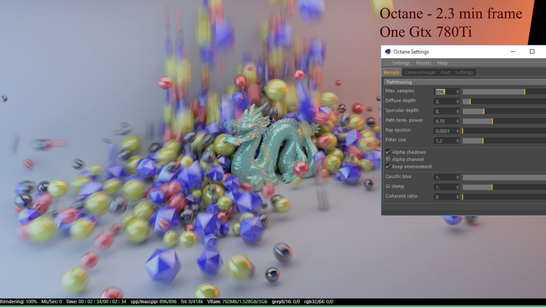Screen dimensions: 546x307
Task: Click the "grey8/16: 0/0" status bar entry
Action: (x=286, y=301)
